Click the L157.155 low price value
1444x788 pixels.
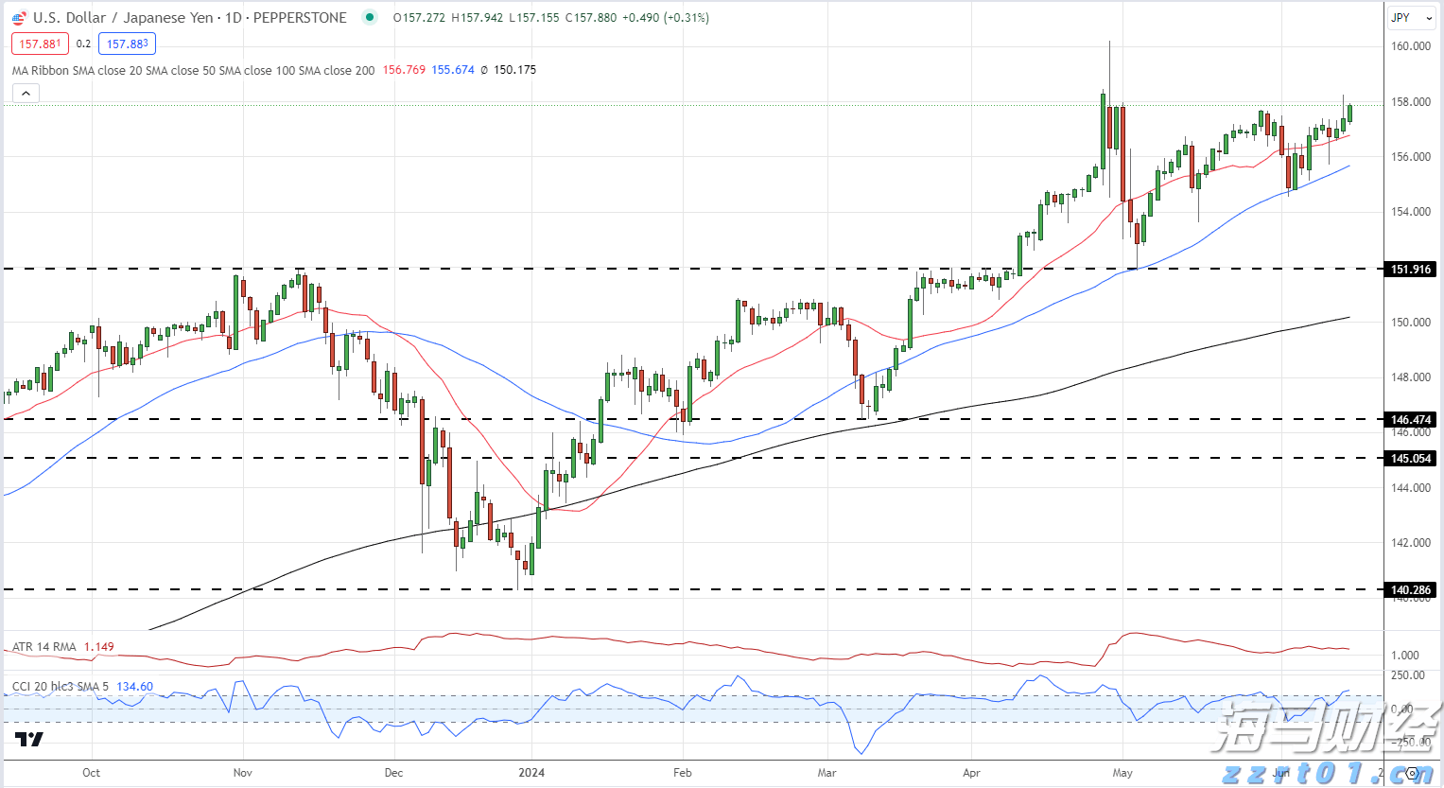point(534,18)
